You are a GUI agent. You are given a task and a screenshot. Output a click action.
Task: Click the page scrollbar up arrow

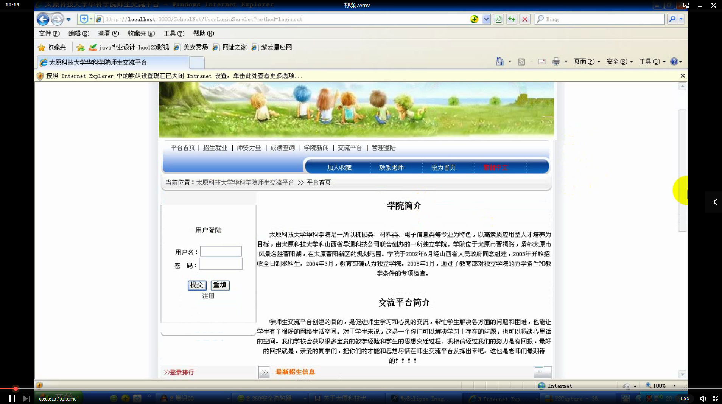(x=682, y=87)
